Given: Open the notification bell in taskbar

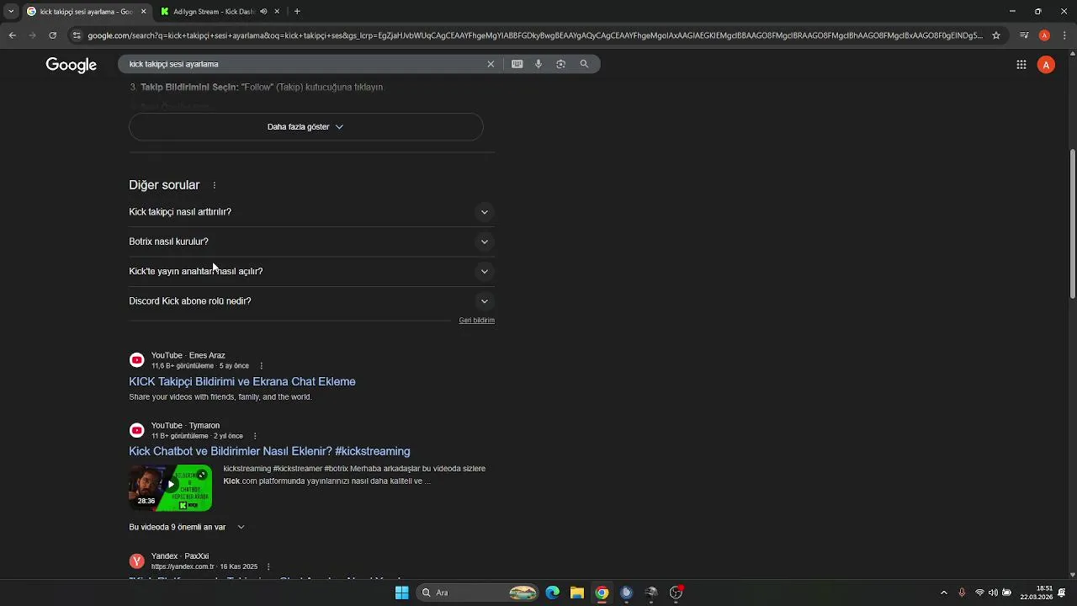Looking at the screenshot, I should click(1062, 593).
